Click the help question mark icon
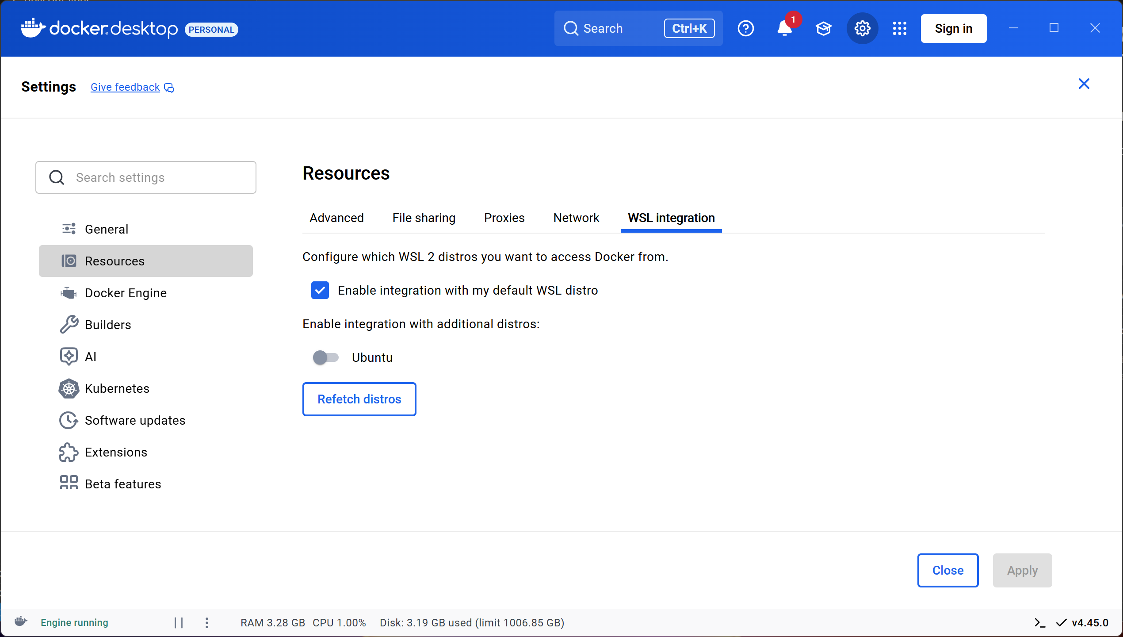1123x637 pixels. (x=745, y=29)
